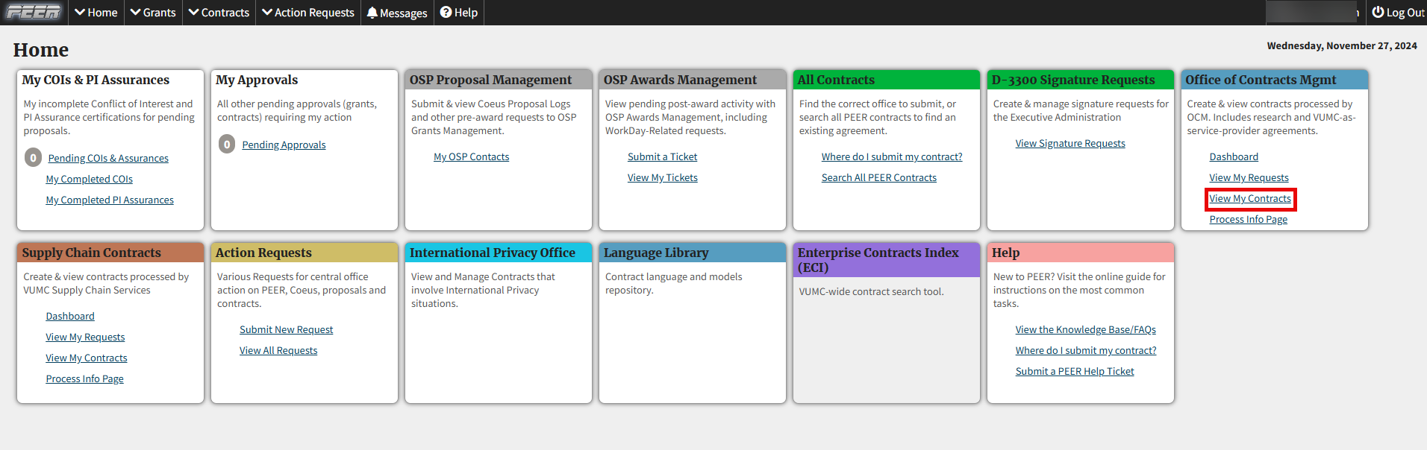Open the View All Requests link
Viewport: 1427px width, 450px height.
(x=278, y=350)
